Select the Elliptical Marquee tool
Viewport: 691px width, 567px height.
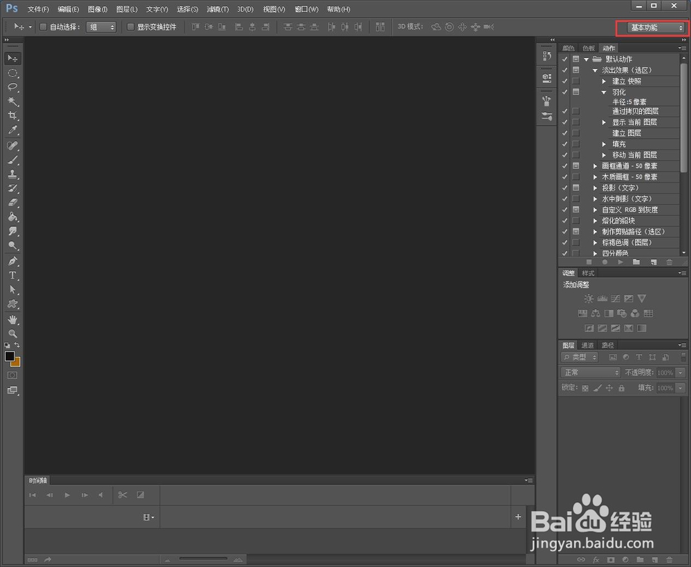12,73
